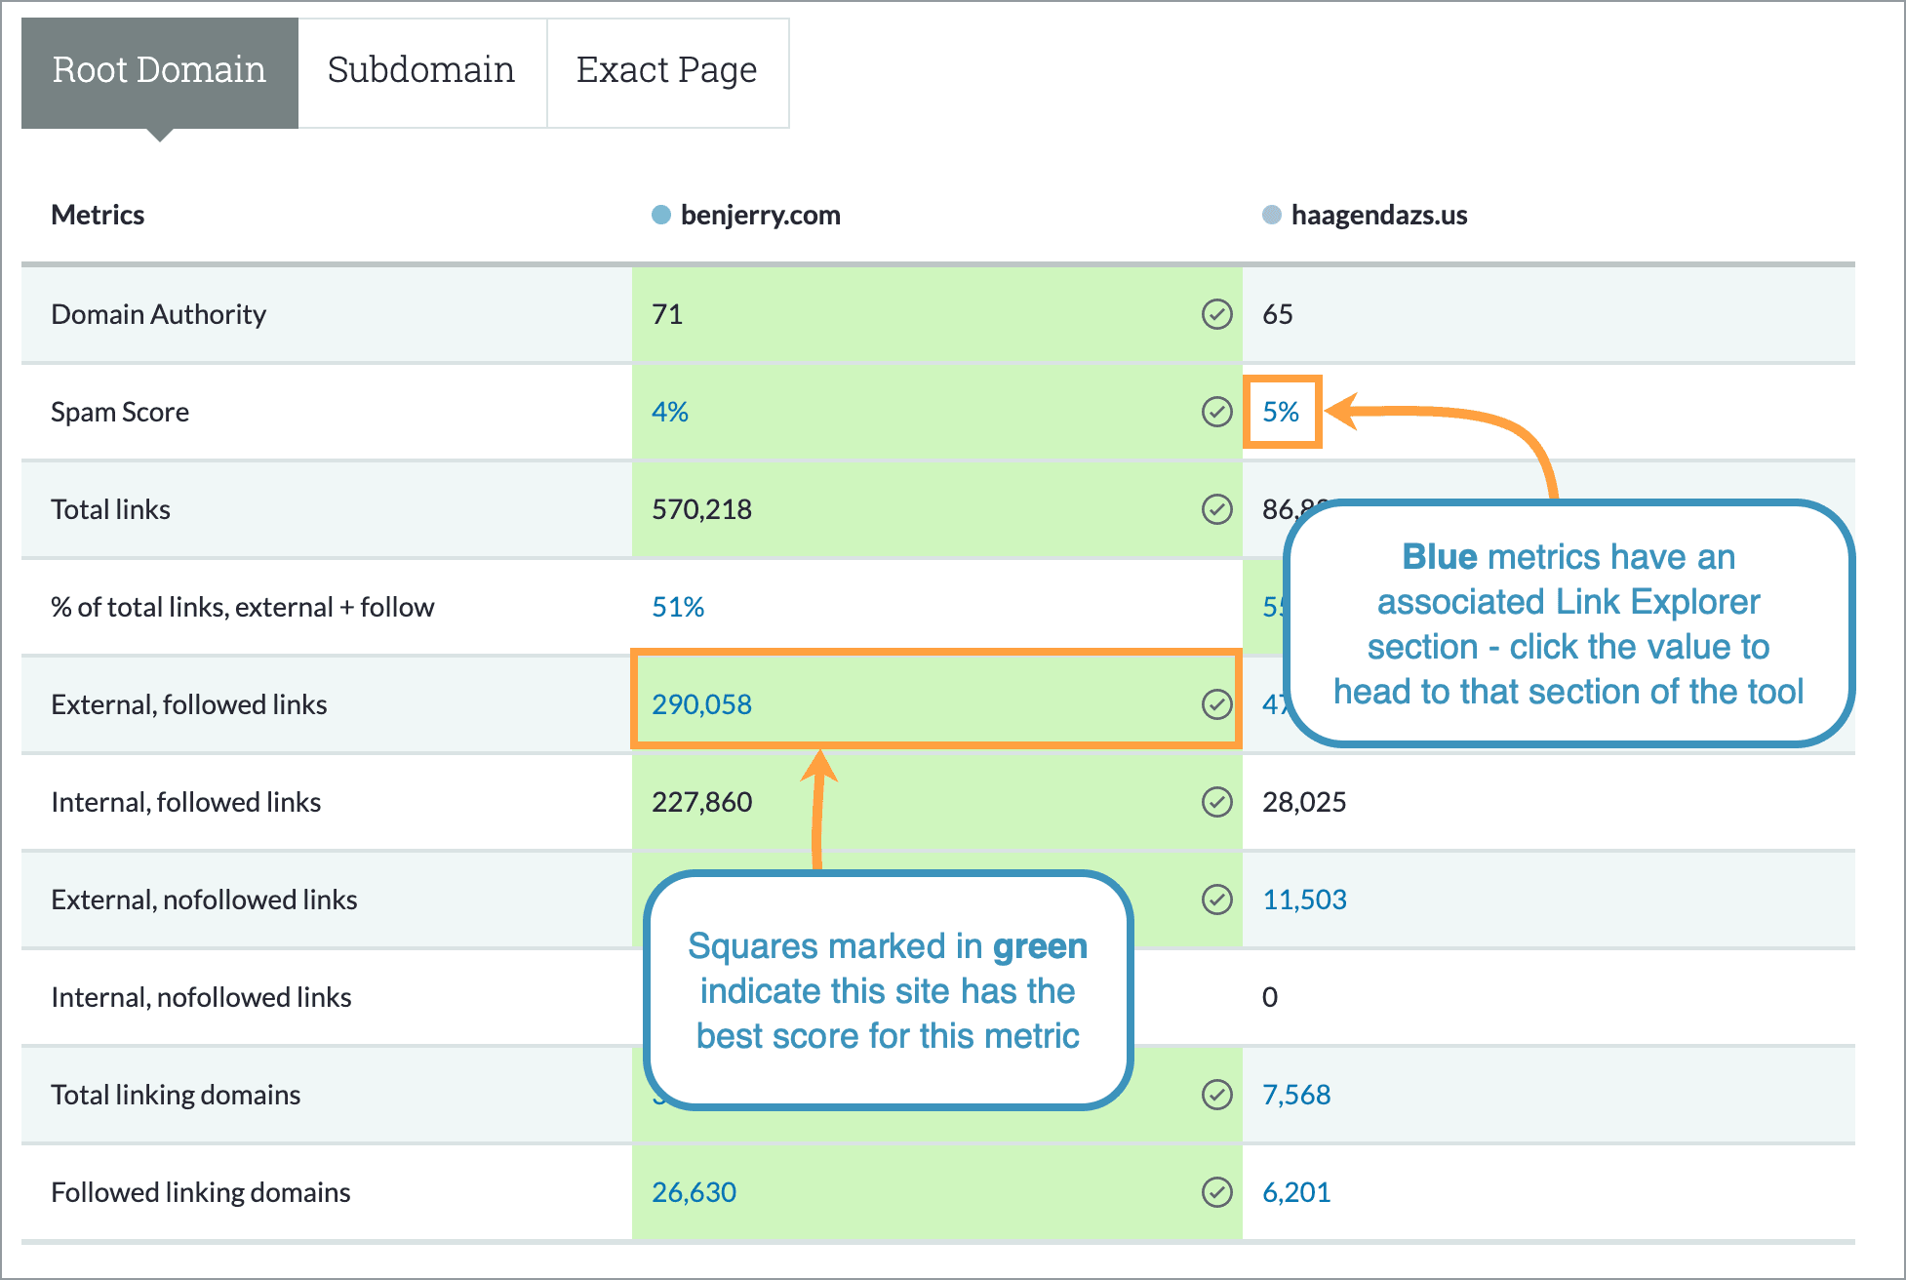Click the checkmark icon beside Domain Authority 71
Viewport: 1906px width, 1280px height.
point(1216,314)
